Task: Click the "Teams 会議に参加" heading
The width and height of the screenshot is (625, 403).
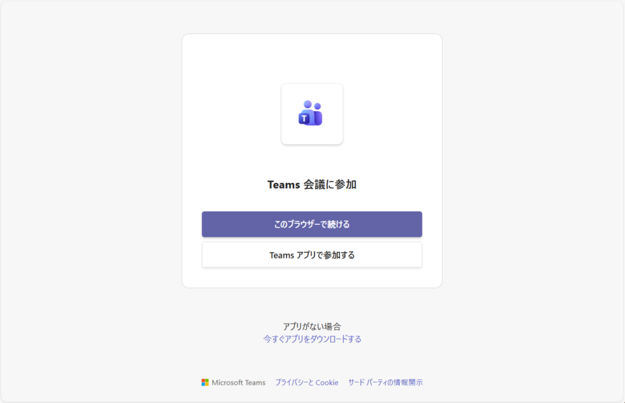Action: [312, 184]
